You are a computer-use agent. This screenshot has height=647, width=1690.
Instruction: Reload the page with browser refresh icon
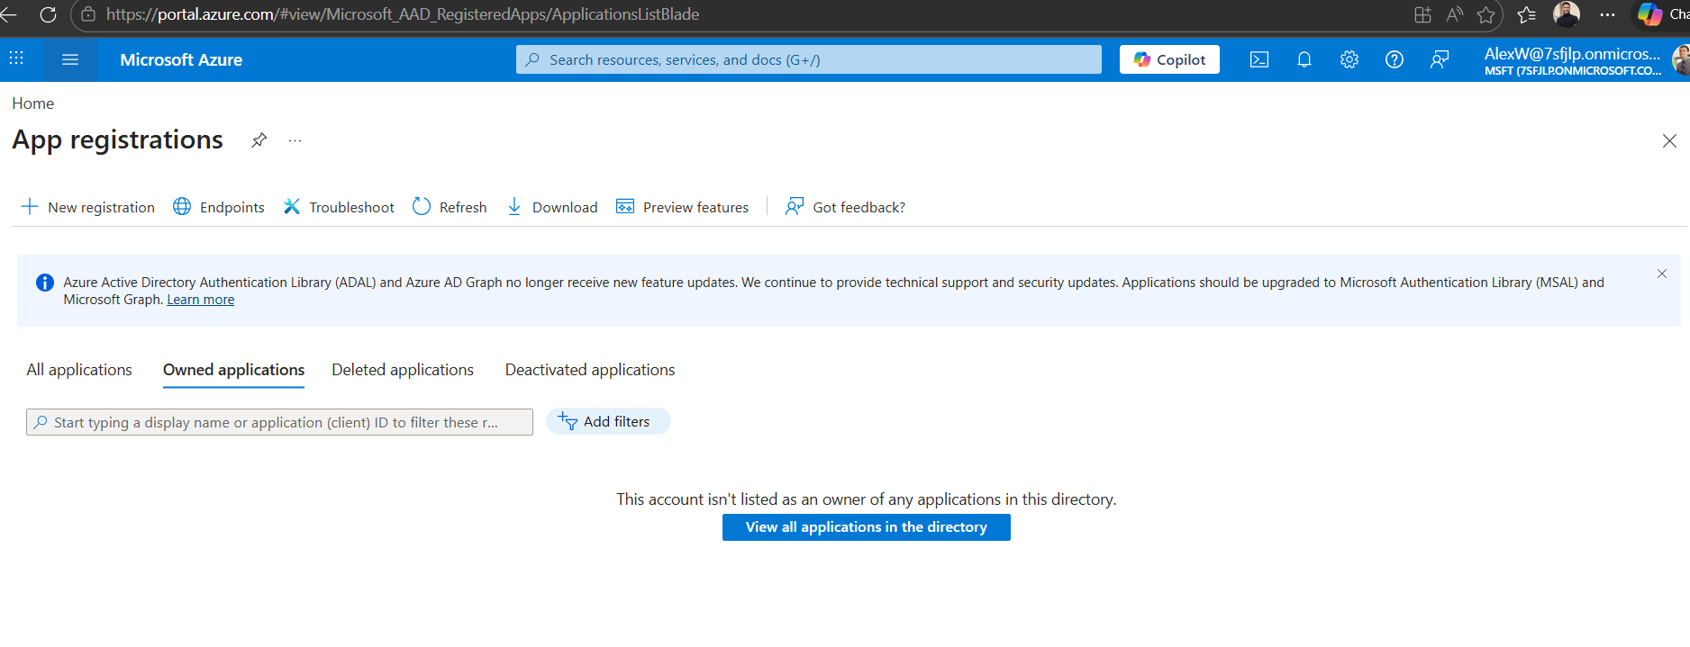[48, 14]
